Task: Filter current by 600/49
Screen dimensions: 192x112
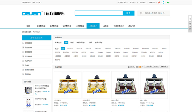Action: coord(58,60)
